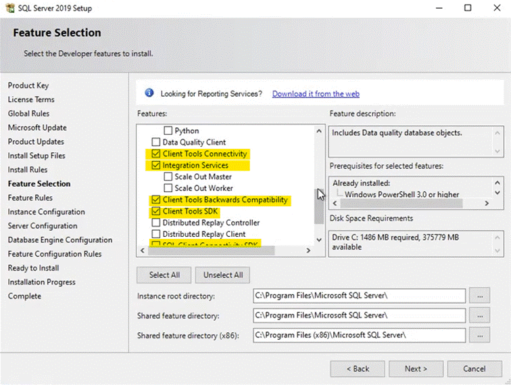
Task: Click the Shared feature directory field
Action: click(359, 315)
